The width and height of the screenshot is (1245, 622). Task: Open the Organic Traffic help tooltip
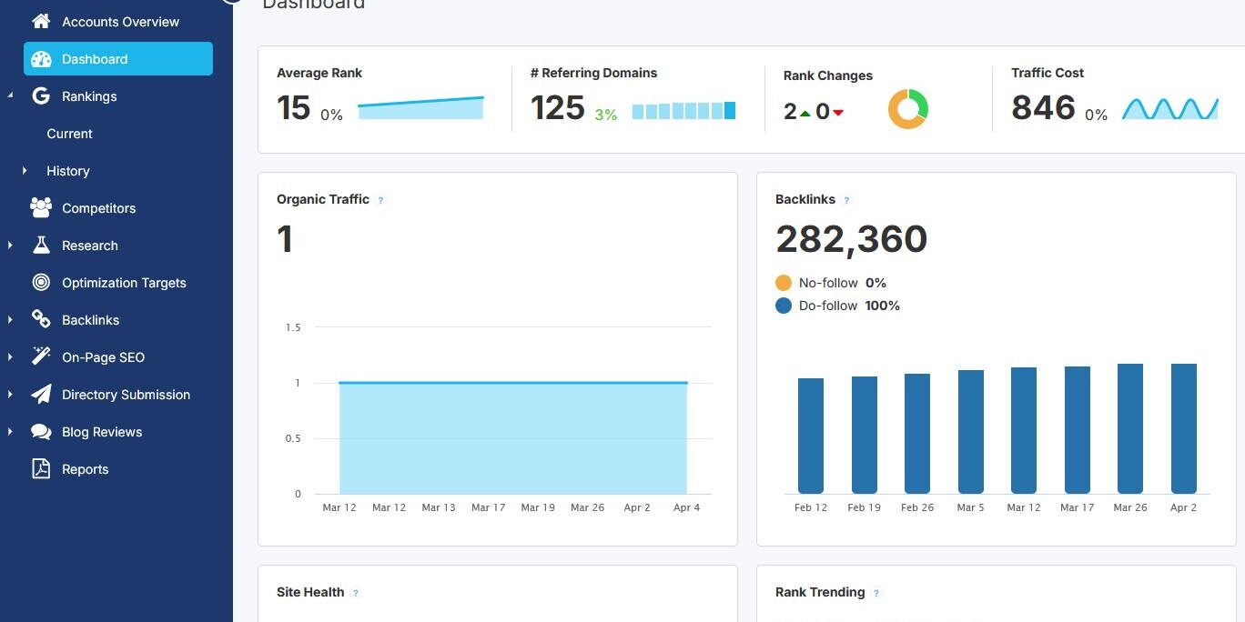point(381,200)
